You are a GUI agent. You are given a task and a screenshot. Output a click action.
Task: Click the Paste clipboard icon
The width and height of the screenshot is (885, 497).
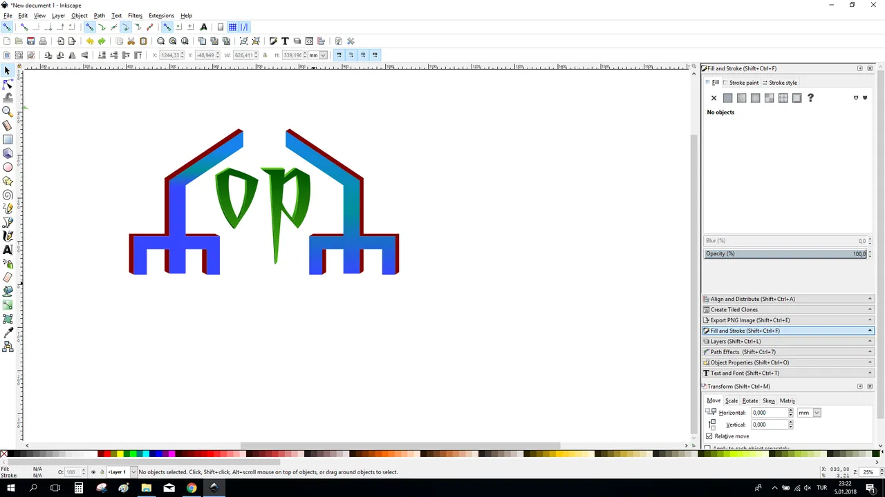pos(143,41)
